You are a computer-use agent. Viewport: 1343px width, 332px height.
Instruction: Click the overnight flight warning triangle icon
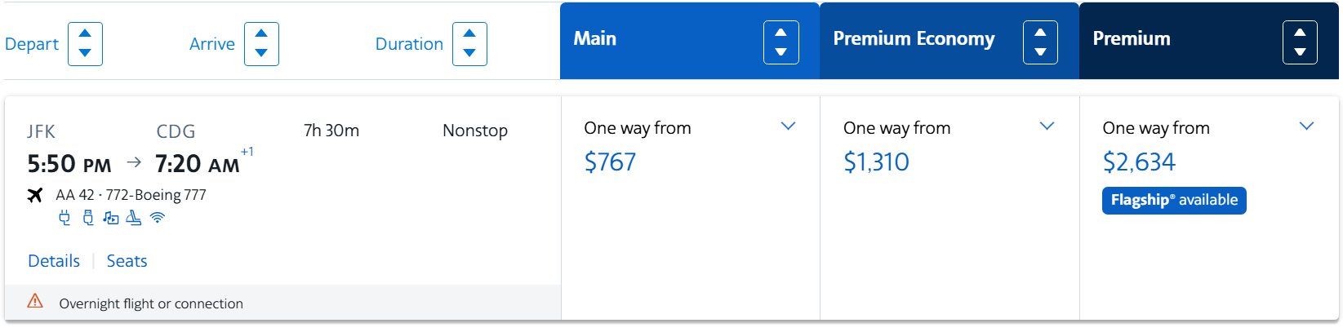point(35,301)
